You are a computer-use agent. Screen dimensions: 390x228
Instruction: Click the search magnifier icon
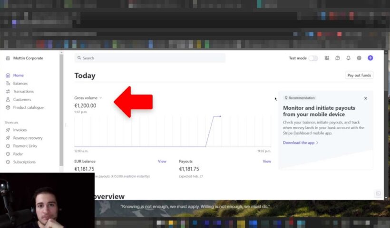pyautogui.click(x=79, y=58)
